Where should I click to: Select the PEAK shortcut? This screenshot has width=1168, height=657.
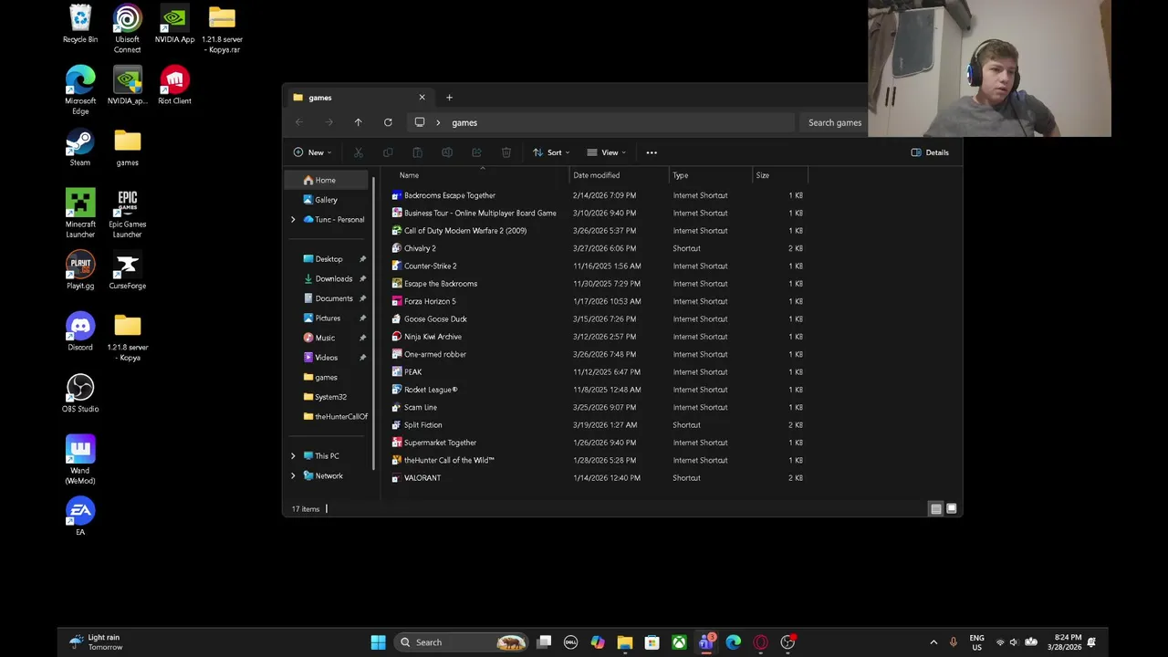tap(412, 372)
